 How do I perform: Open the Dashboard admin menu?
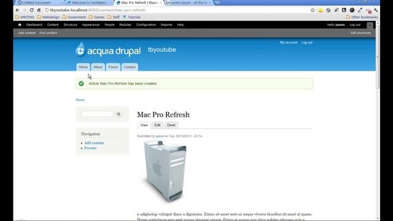click(x=34, y=25)
